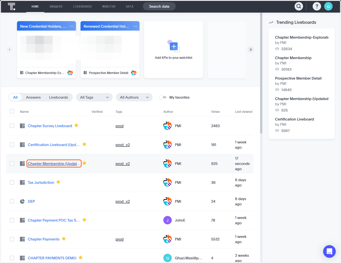
Task: Check the box for Chapter Membership (Updated) row
Action: click(x=12, y=163)
